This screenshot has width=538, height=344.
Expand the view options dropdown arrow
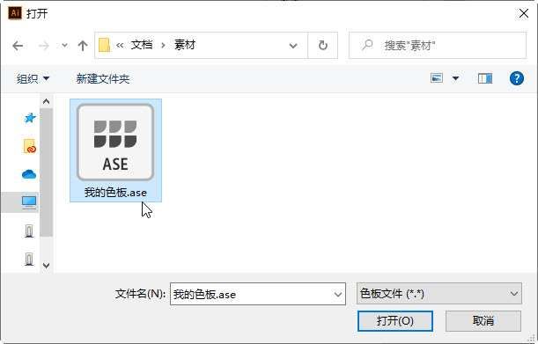(455, 78)
